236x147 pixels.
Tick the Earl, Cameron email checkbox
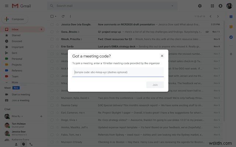click(52, 113)
